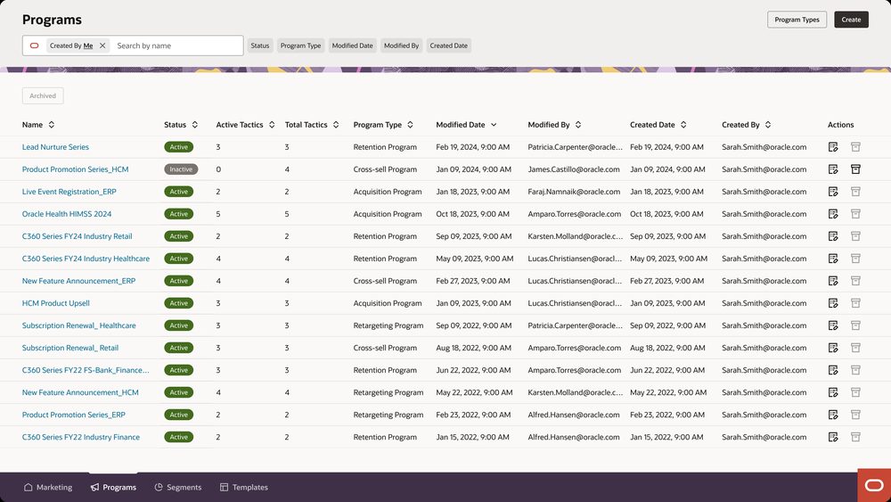Open the HCM Product Upsell link
The image size is (891, 502).
click(55, 303)
